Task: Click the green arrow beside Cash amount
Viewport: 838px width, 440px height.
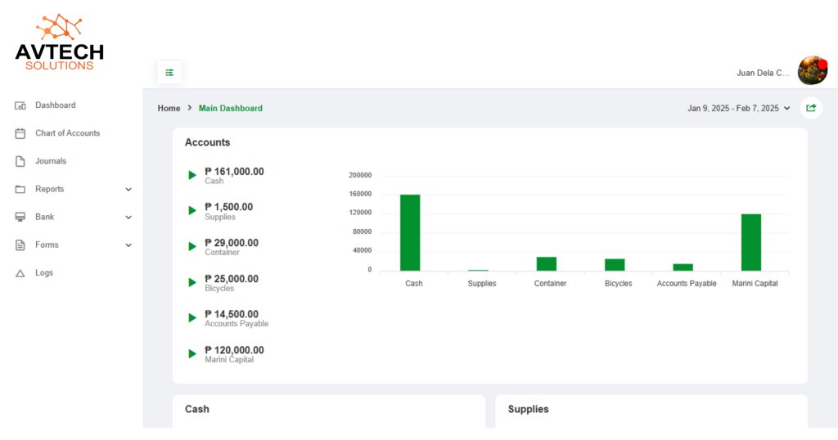Action: (x=192, y=175)
